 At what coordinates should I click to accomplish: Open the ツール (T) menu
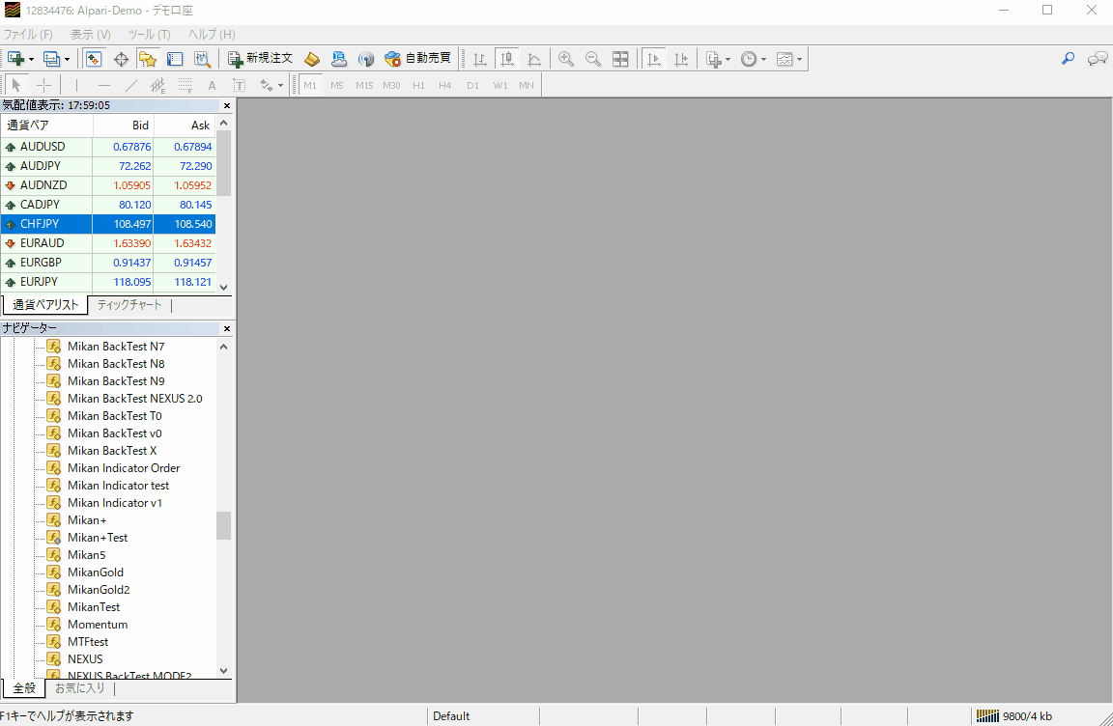point(149,34)
